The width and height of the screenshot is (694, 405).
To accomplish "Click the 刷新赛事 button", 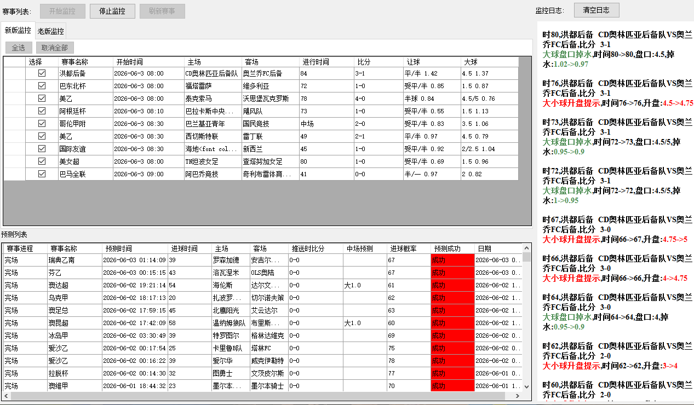I will [162, 11].
